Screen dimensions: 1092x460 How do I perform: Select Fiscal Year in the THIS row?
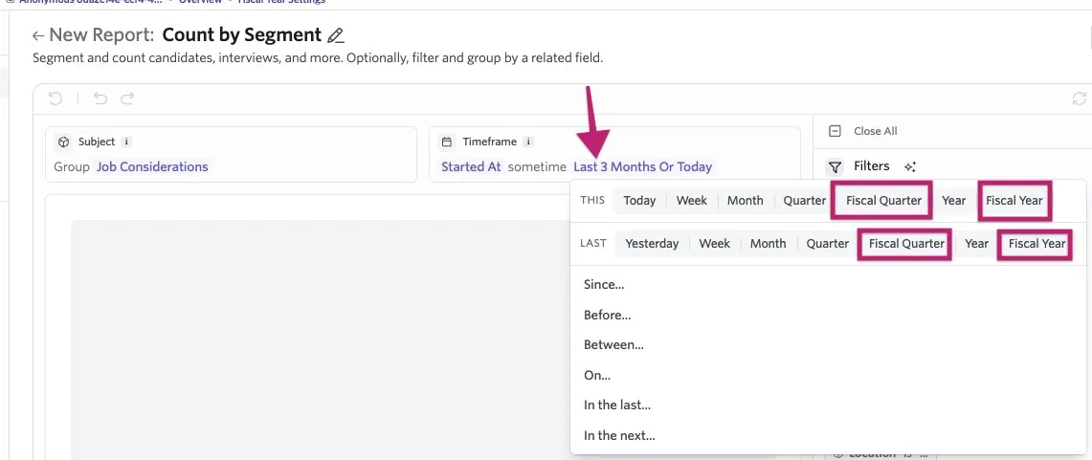click(x=1014, y=201)
